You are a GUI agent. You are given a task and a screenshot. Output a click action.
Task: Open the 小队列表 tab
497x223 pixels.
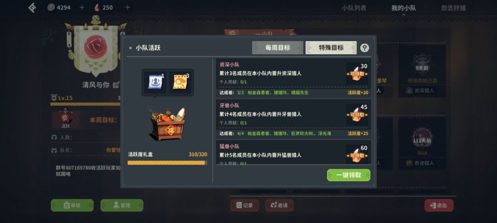click(354, 8)
